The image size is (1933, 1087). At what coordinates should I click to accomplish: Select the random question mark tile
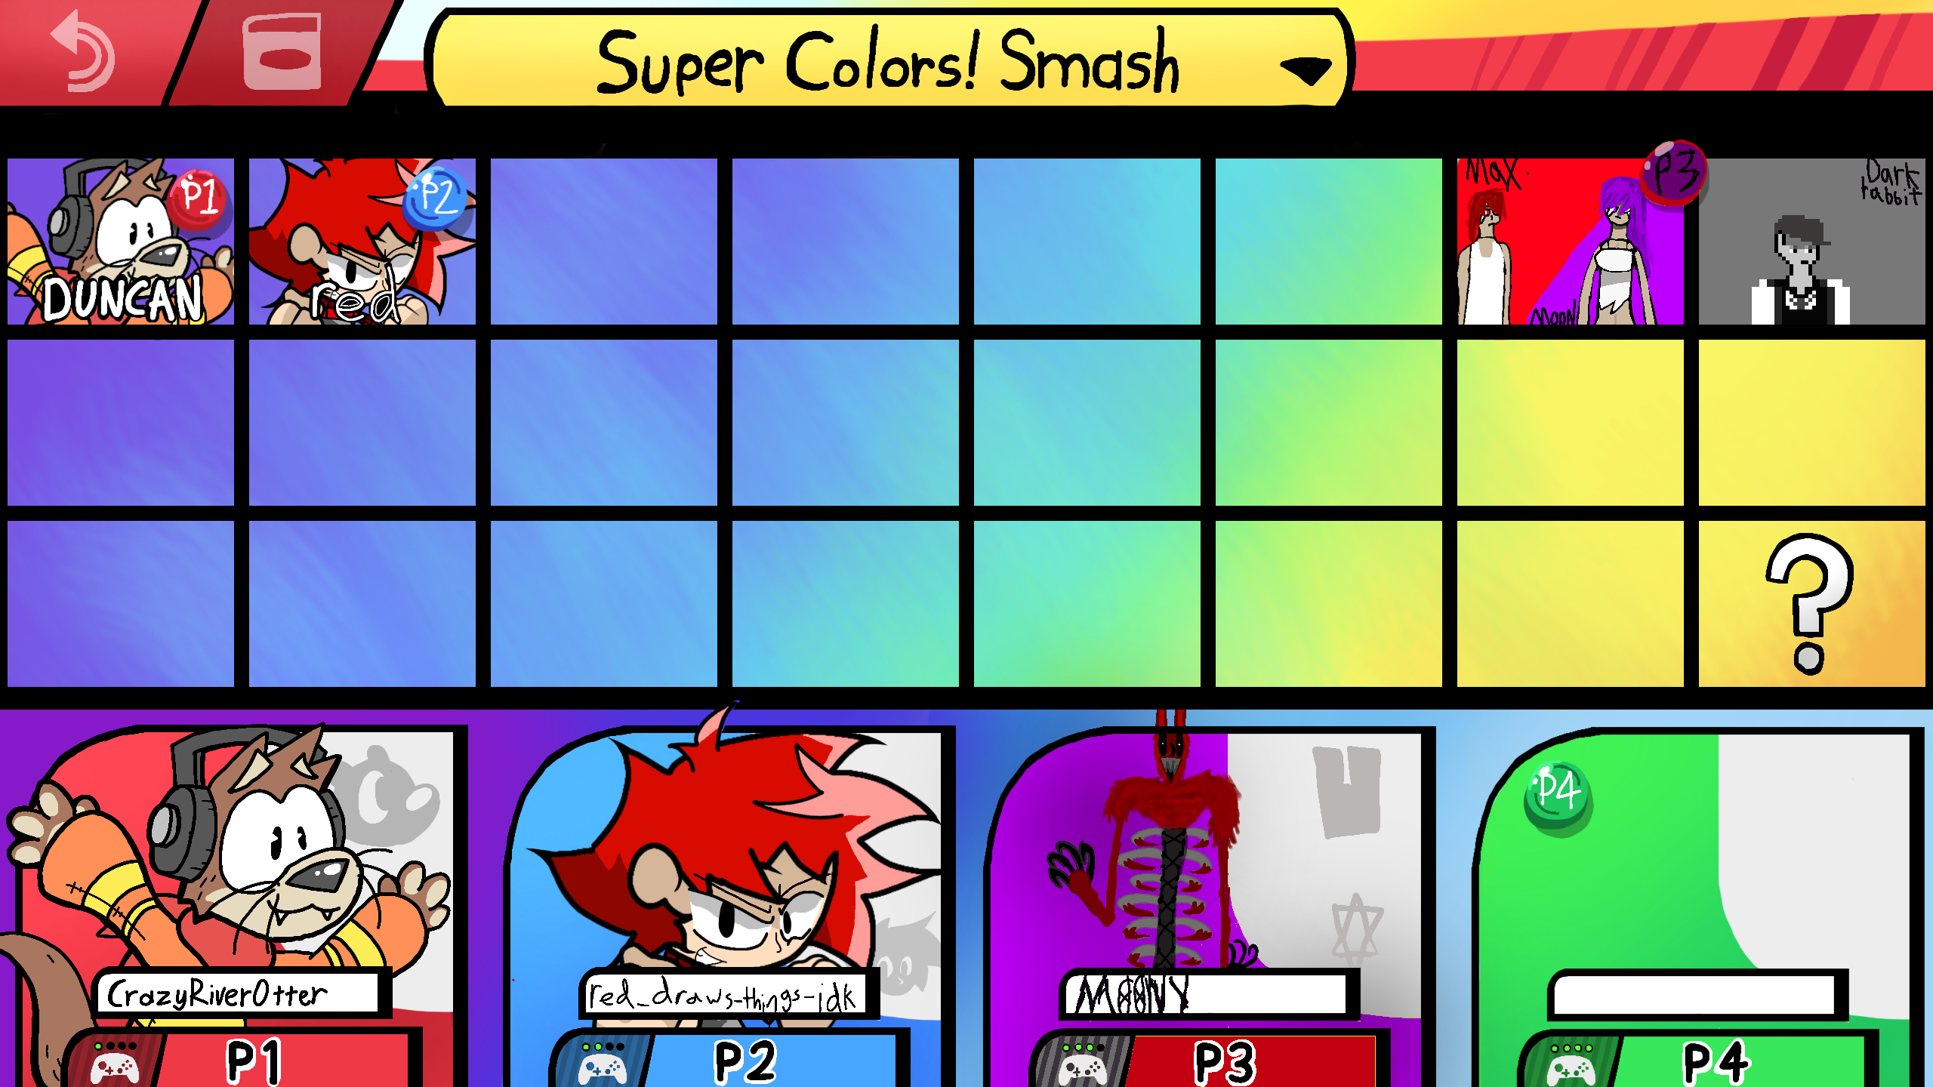[1812, 604]
